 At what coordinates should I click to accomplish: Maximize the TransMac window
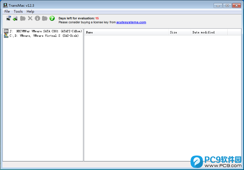[x=227, y=5]
